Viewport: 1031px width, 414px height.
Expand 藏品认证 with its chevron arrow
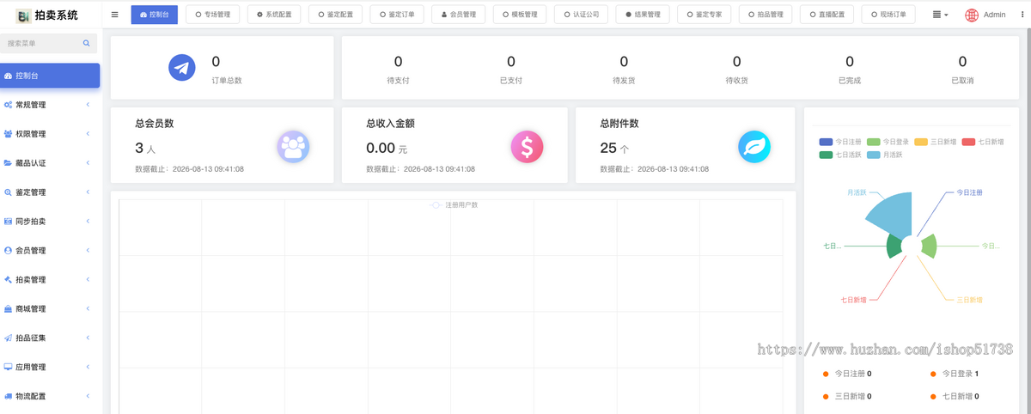(x=88, y=163)
